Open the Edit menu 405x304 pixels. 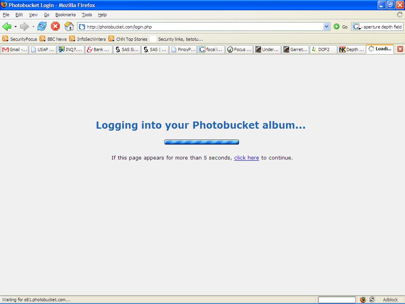coord(19,15)
